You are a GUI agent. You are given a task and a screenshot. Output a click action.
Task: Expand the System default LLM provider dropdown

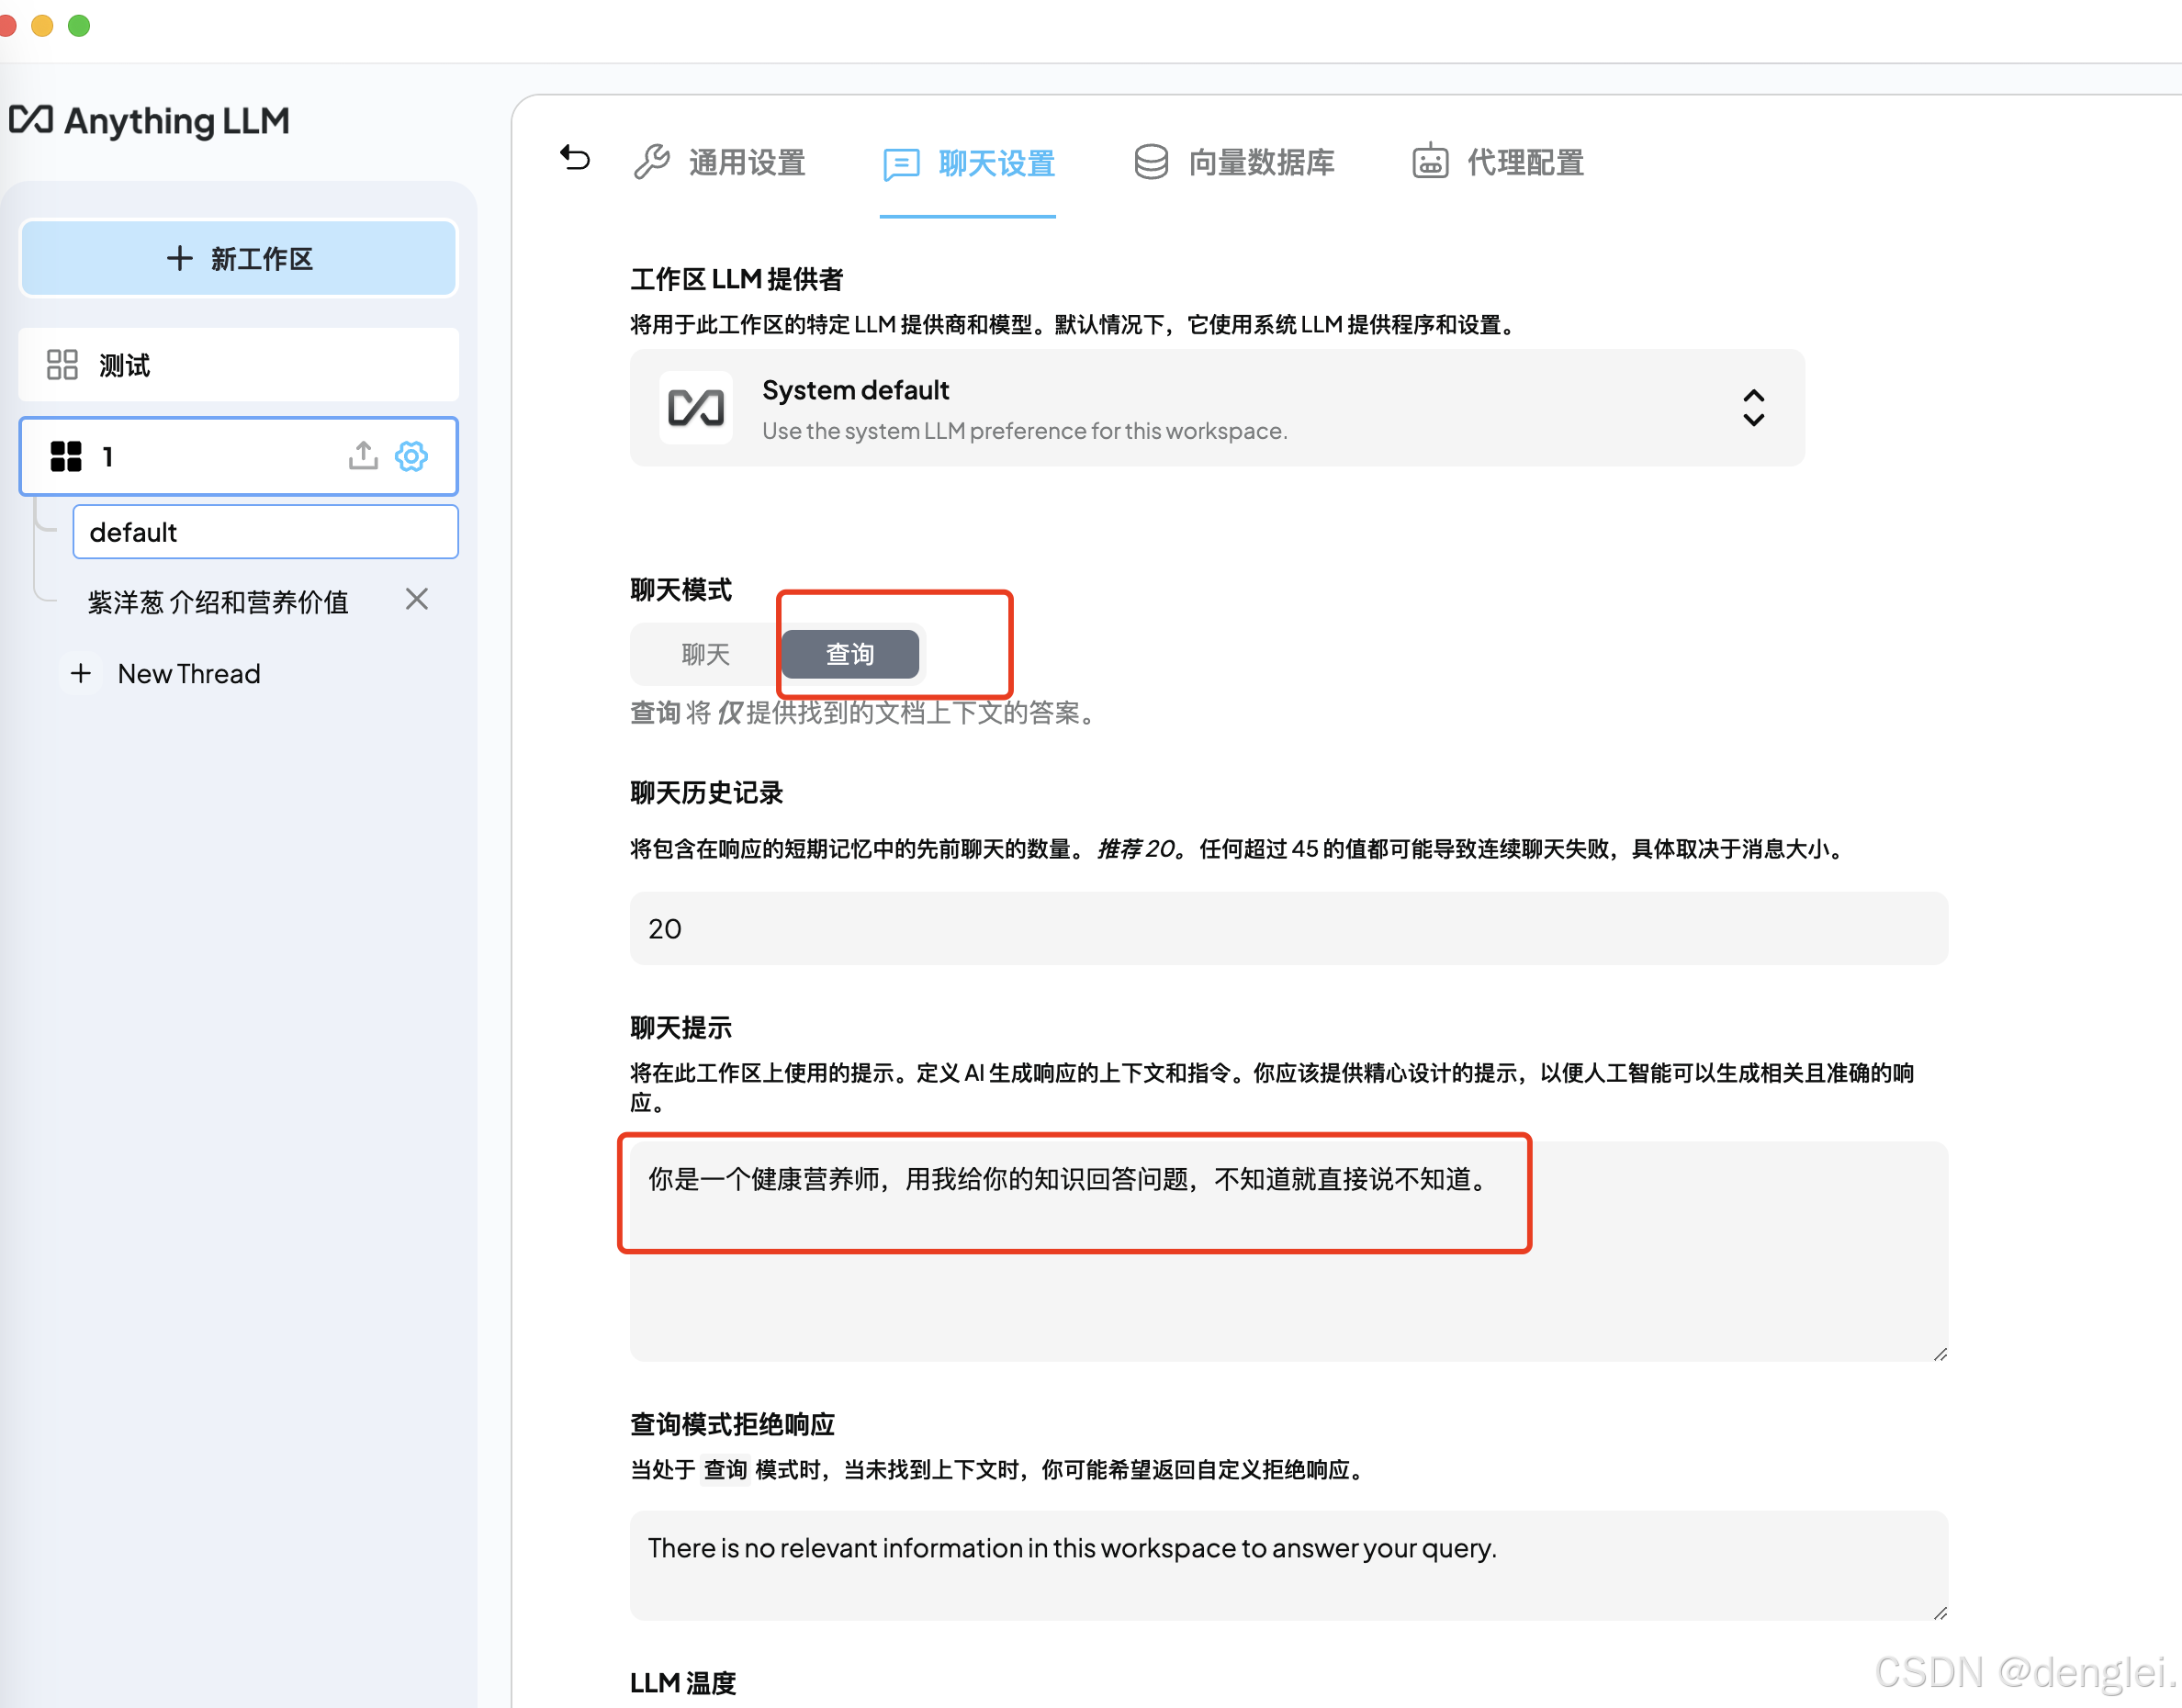(x=1216, y=408)
